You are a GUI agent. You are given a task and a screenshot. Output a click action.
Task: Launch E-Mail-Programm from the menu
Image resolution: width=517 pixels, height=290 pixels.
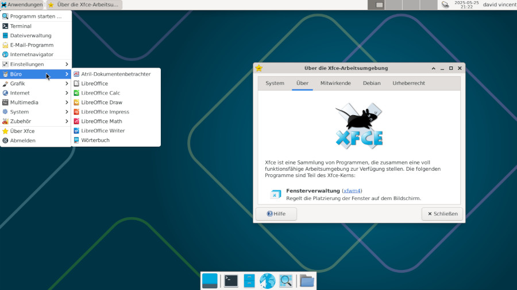coord(36,45)
